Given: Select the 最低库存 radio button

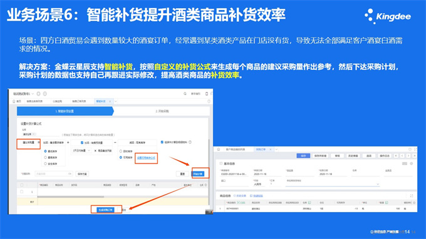Looking at the screenshot, I should (x=45, y=151).
